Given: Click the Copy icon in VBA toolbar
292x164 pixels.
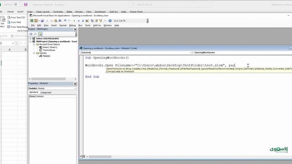Looking at the screenshot, I should pos(52,20).
